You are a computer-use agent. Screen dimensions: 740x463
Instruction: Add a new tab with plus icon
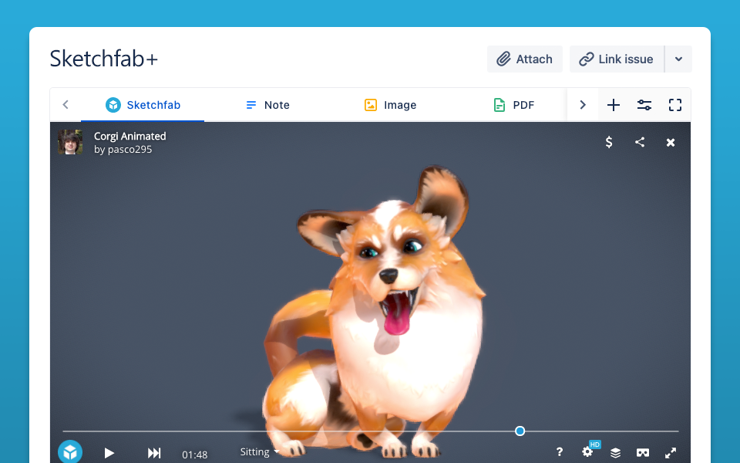pyautogui.click(x=614, y=105)
